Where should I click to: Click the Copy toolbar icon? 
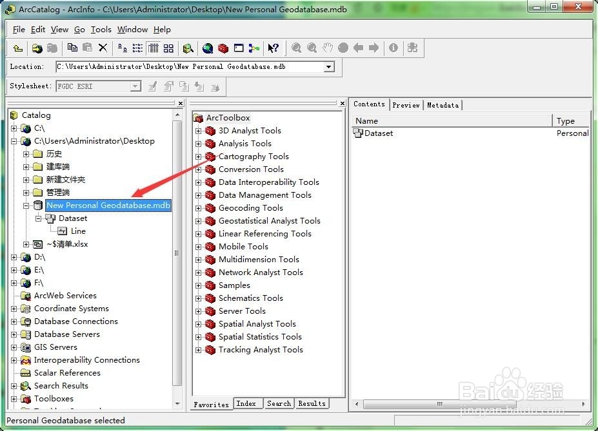click(x=72, y=48)
